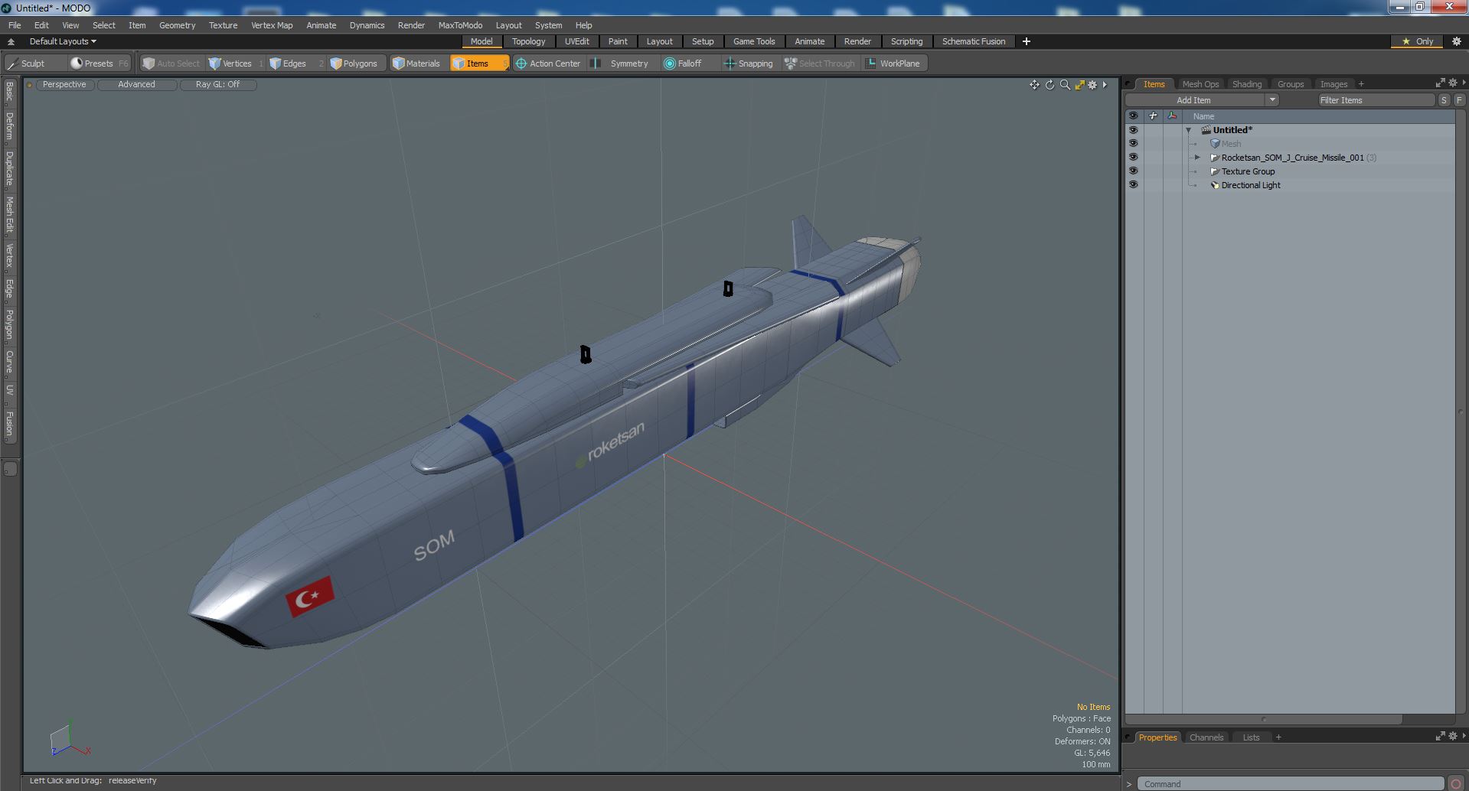This screenshot has height=791, width=1469.
Task: Click the viewport rotate icon
Action: [x=1050, y=85]
